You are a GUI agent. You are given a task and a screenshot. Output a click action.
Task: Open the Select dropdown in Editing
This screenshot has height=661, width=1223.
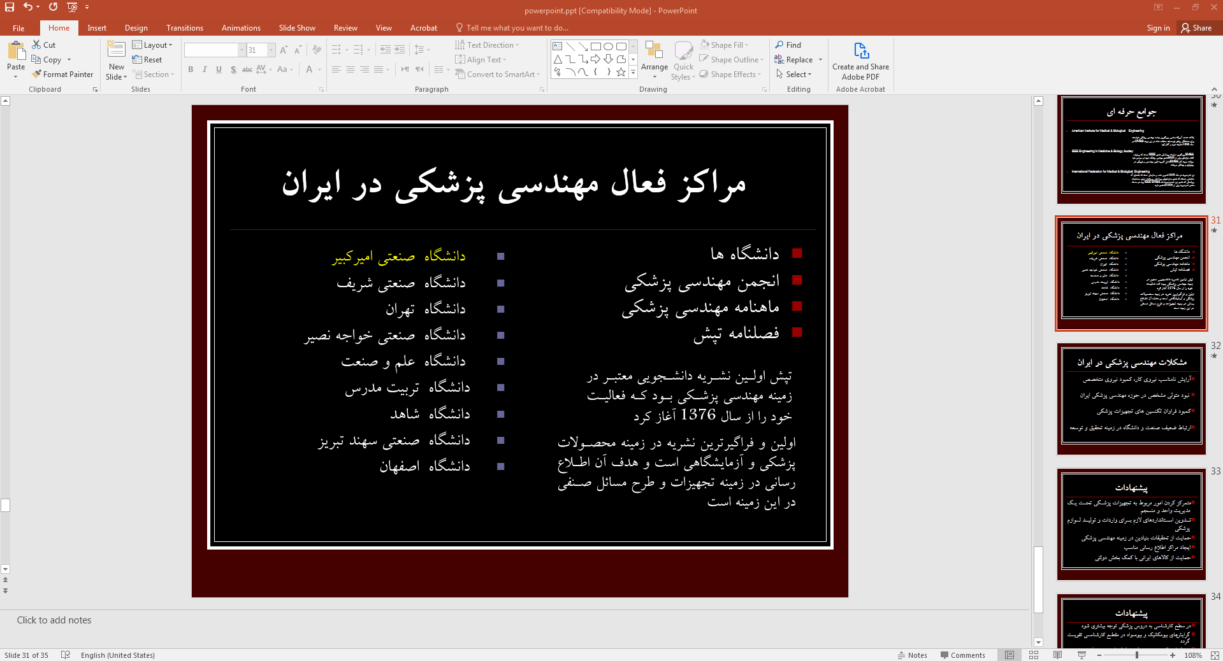794,75
